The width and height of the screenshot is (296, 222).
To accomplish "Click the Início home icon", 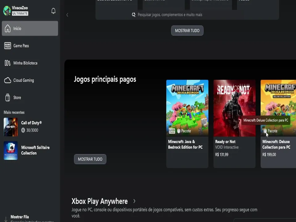I will (x=7, y=28).
